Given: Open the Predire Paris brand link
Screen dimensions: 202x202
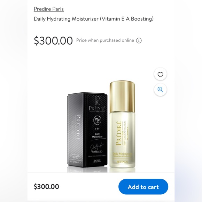Looking at the screenshot, I should (x=49, y=9).
